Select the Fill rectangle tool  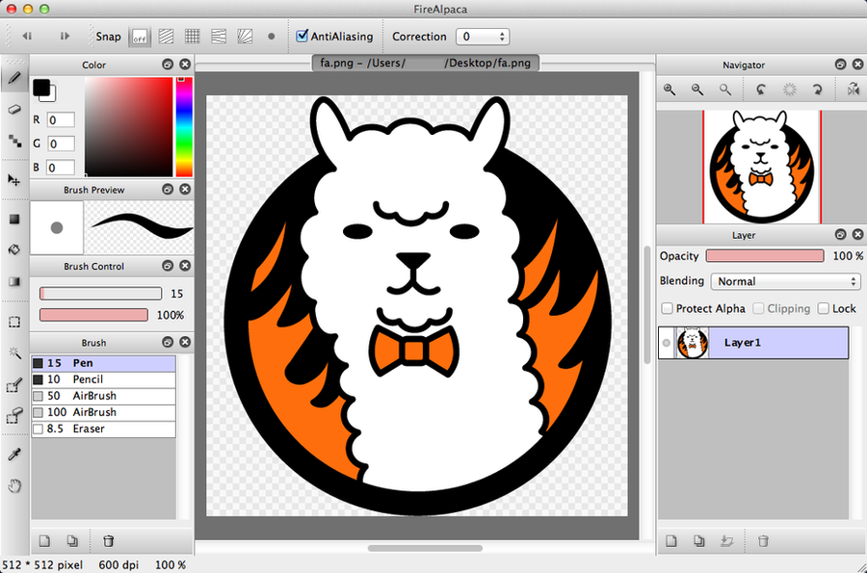tap(14, 220)
